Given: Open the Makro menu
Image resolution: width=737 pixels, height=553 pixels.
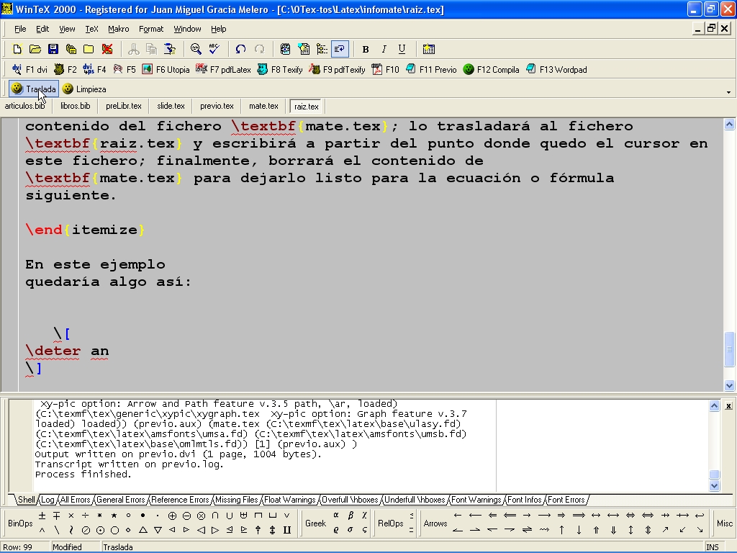Looking at the screenshot, I should coord(119,29).
